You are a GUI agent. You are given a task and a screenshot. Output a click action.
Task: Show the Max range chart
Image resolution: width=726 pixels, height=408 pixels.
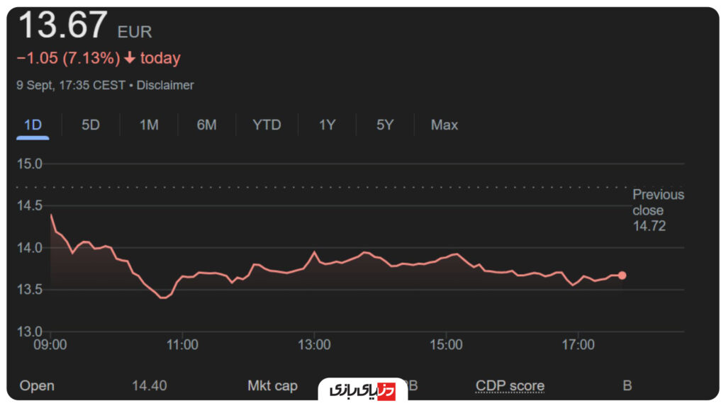pyautogui.click(x=445, y=125)
